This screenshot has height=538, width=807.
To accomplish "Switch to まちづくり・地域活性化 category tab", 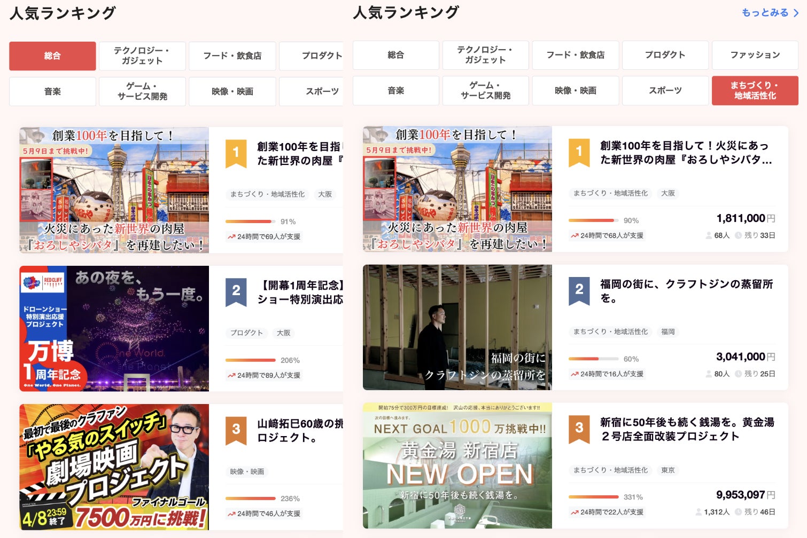I will 755,90.
